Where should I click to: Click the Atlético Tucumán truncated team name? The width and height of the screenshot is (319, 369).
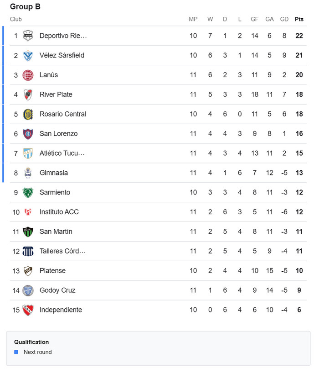tap(62, 153)
